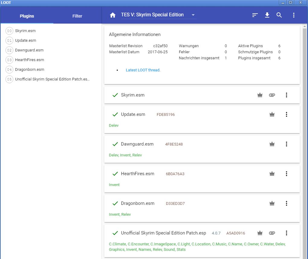This screenshot has height=259, width=308.
Task: Switch to the Plugins tab
Action: (x=27, y=16)
